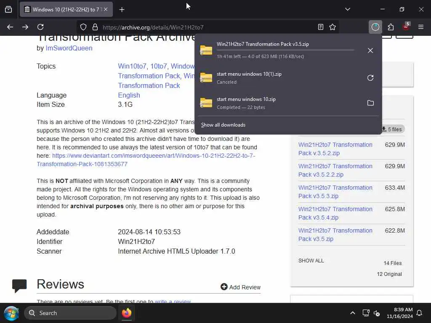The width and height of the screenshot is (431, 323).
Task: Open the Win10to7 topic link
Action: pyautogui.click(x=132, y=66)
